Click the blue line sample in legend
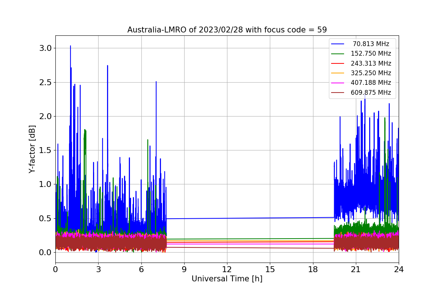The image size is (443, 295). pos(338,44)
